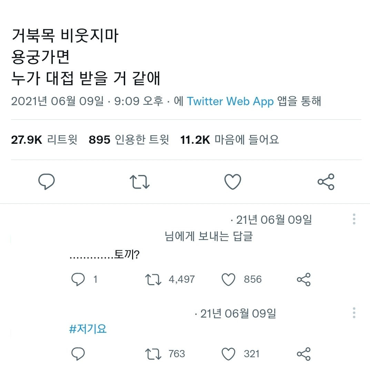
Task: Share the #저기요 reply
Action: tap(304, 354)
